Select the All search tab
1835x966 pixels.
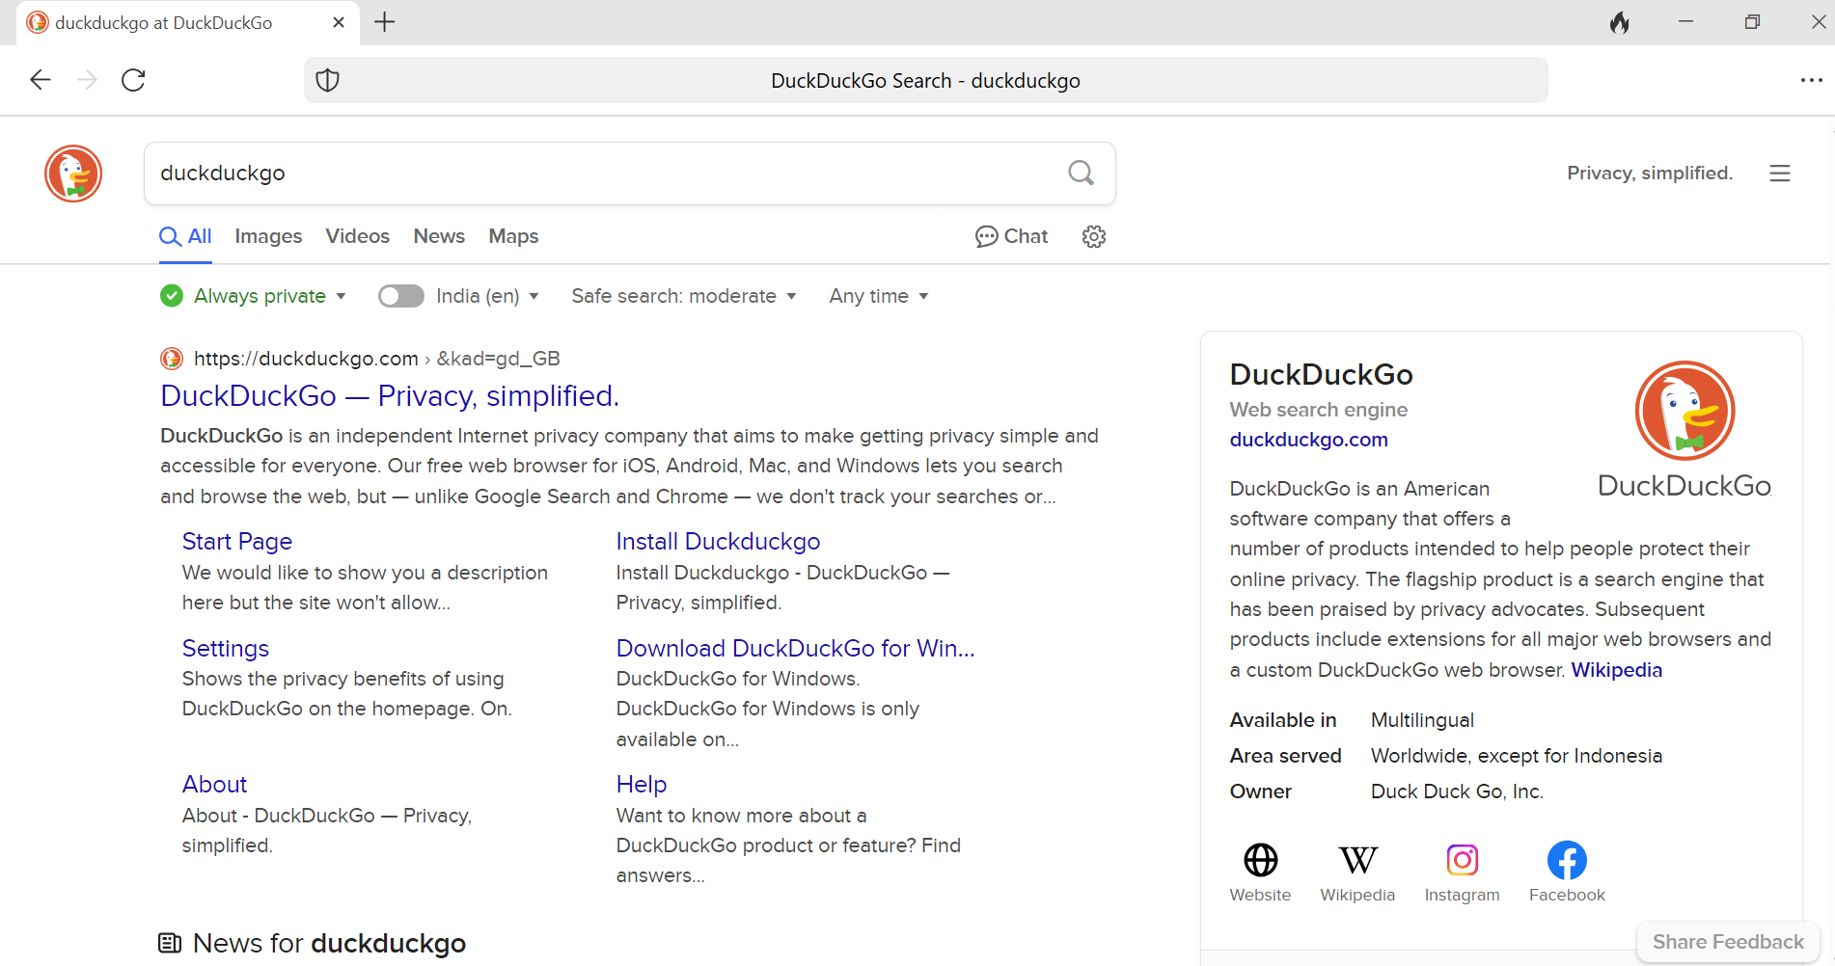point(185,236)
